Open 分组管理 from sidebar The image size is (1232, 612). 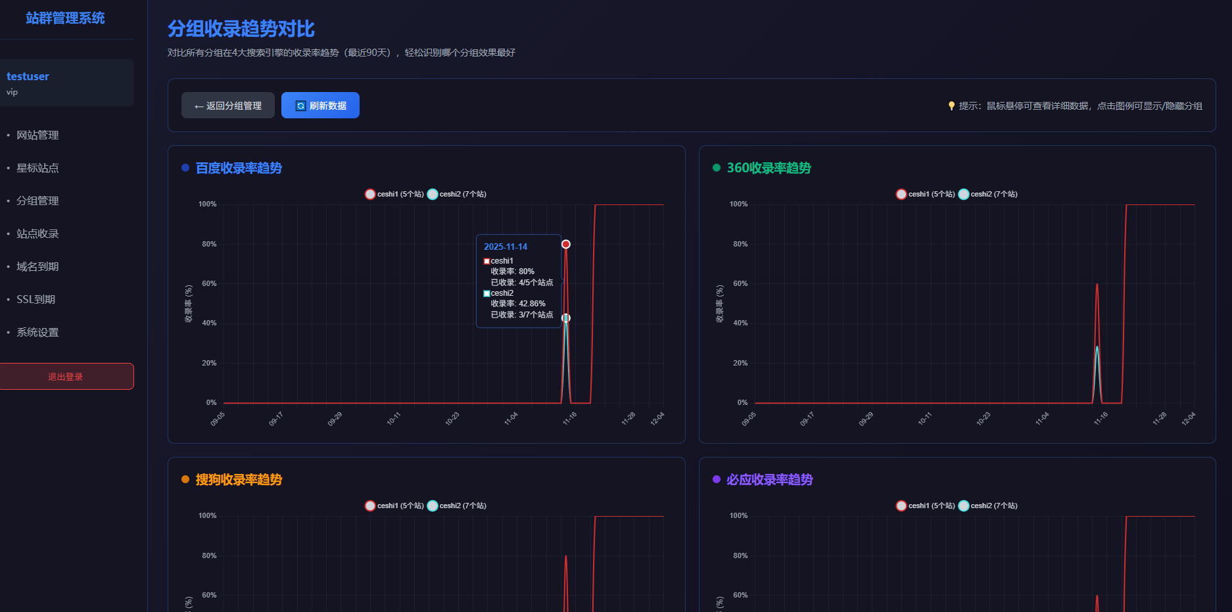point(37,201)
